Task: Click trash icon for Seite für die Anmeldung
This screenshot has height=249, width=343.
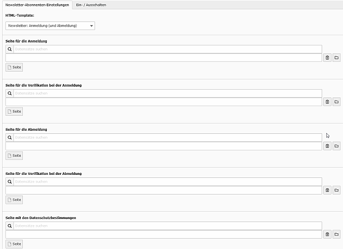Action: click(x=327, y=58)
